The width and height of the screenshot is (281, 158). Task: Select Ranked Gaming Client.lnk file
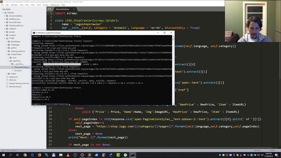[19, 83]
